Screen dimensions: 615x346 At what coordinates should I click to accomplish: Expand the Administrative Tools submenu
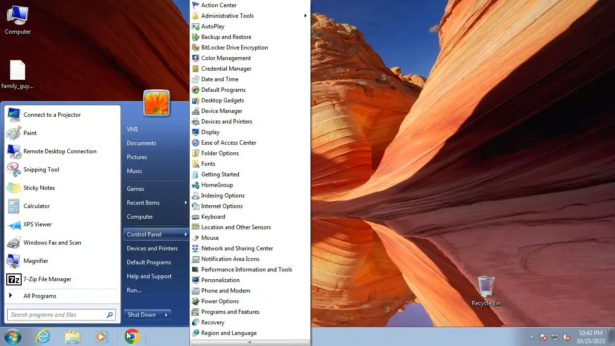pyautogui.click(x=250, y=16)
